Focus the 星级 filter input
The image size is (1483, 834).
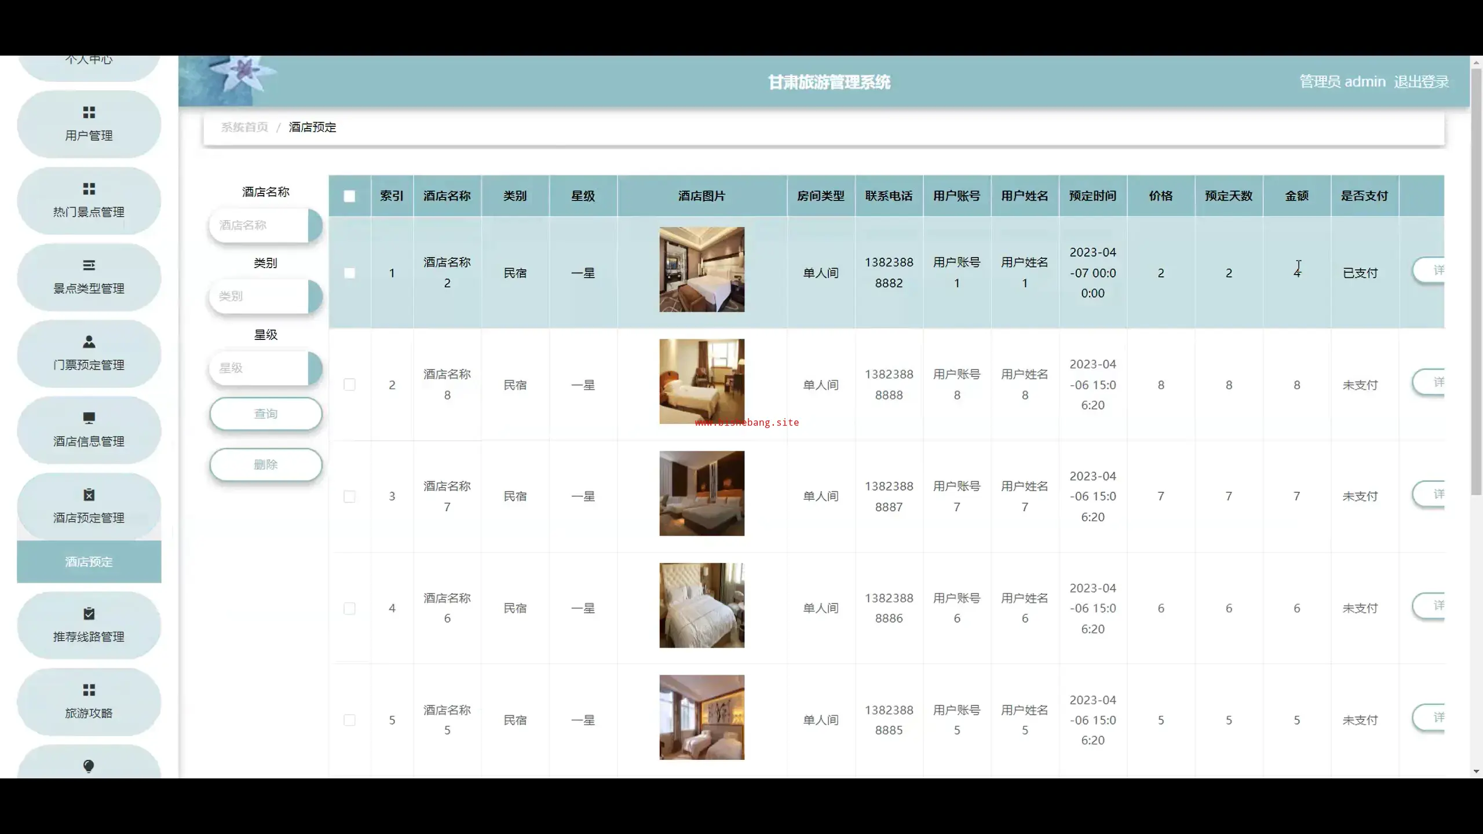click(258, 368)
